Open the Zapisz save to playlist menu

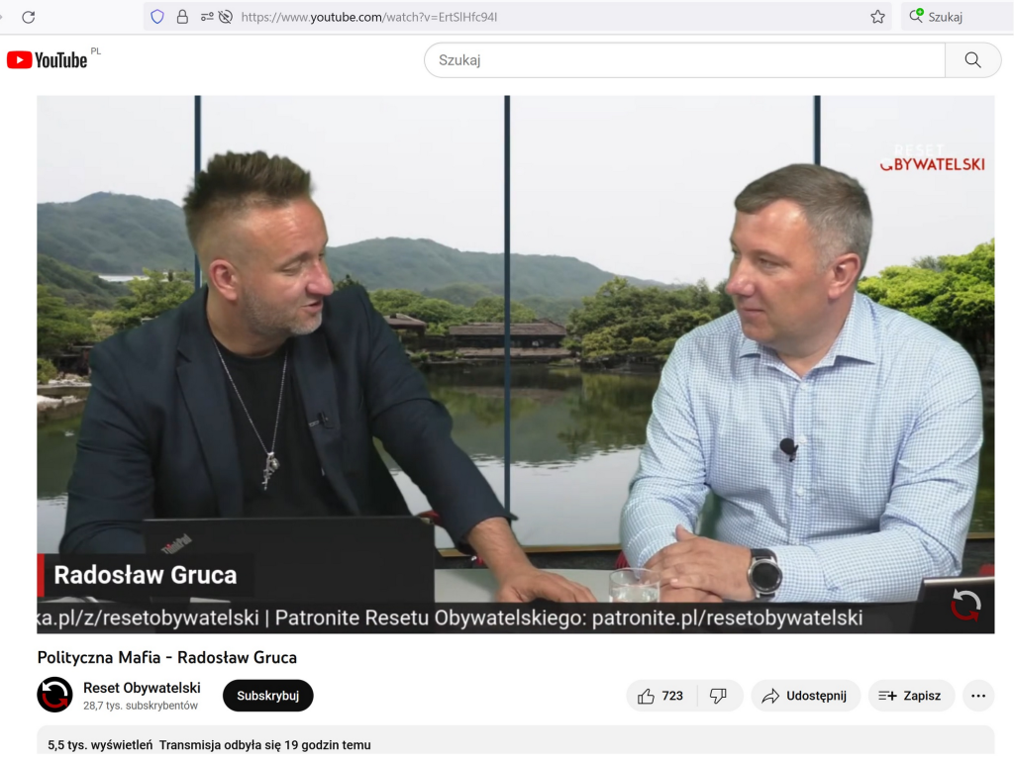(x=911, y=696)
